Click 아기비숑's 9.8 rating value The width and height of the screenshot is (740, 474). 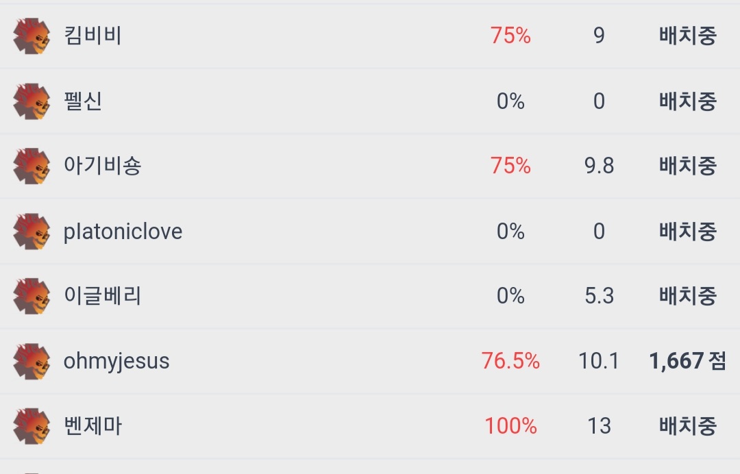[x=599, y=166]
